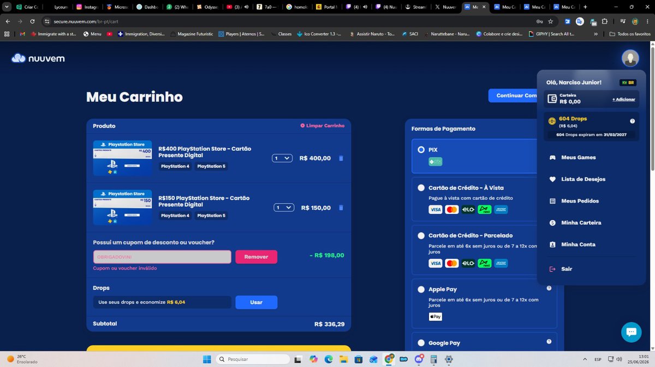Viewport: 655px width, 367px height.
Task: Open Gmail bookmark icon
Action: (x=22, y=34)
